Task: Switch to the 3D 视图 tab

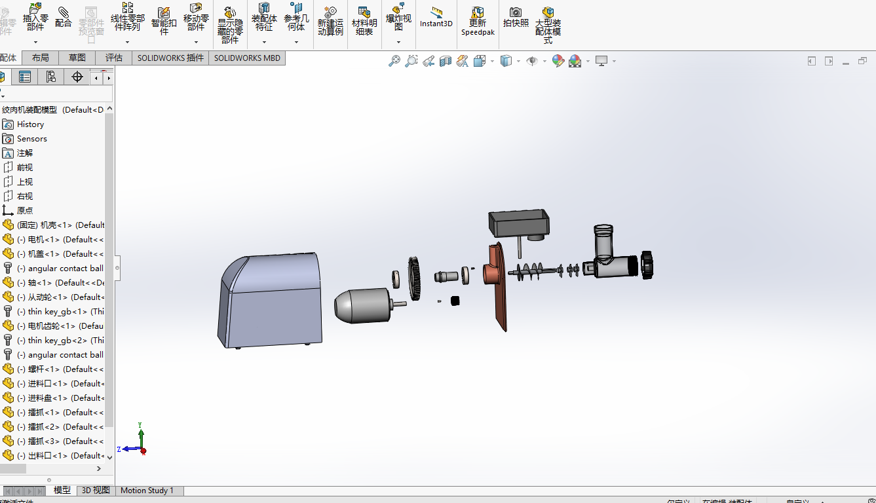Action: 96,491
